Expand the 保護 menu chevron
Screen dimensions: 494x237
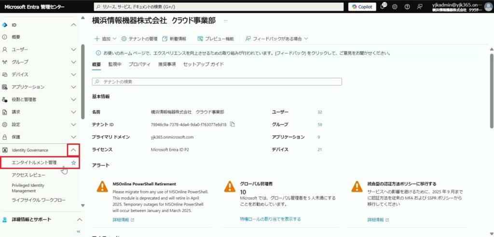[73, 137]
